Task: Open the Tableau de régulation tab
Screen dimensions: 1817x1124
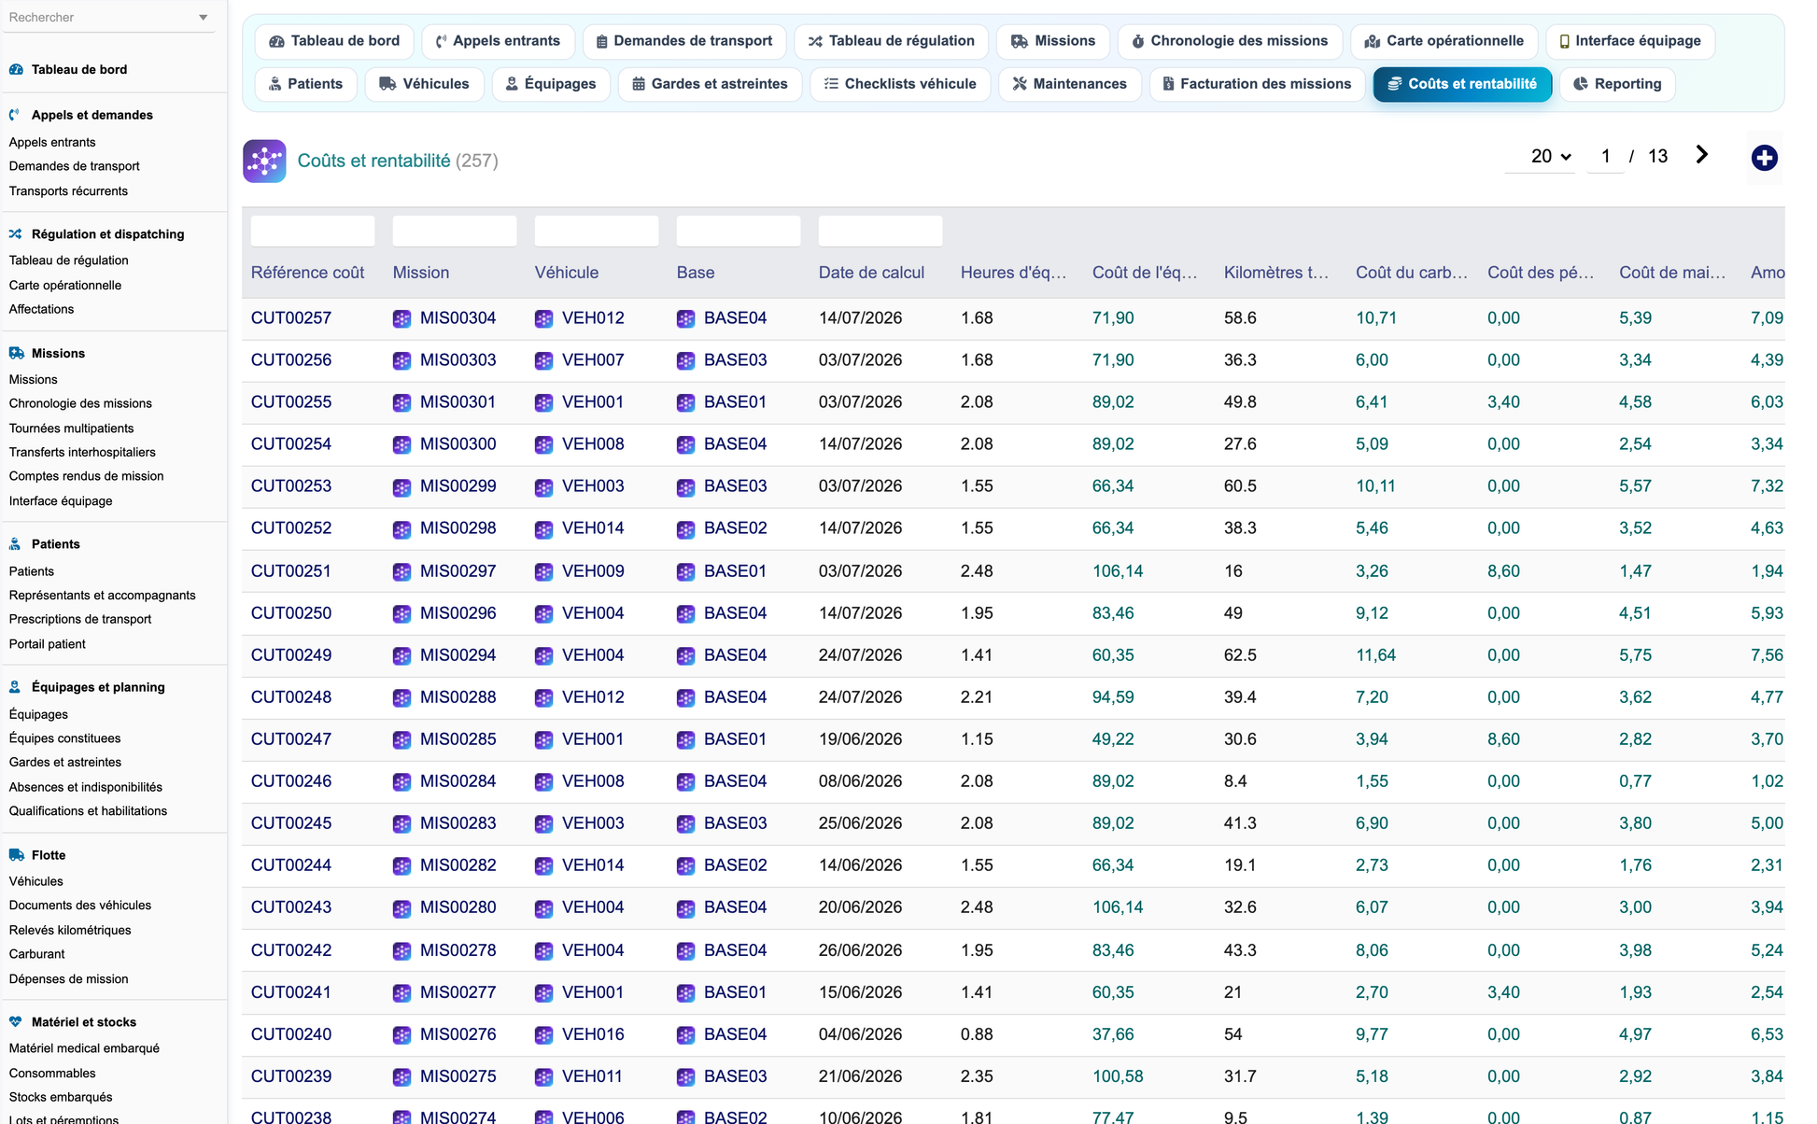Action: [891, 41]
